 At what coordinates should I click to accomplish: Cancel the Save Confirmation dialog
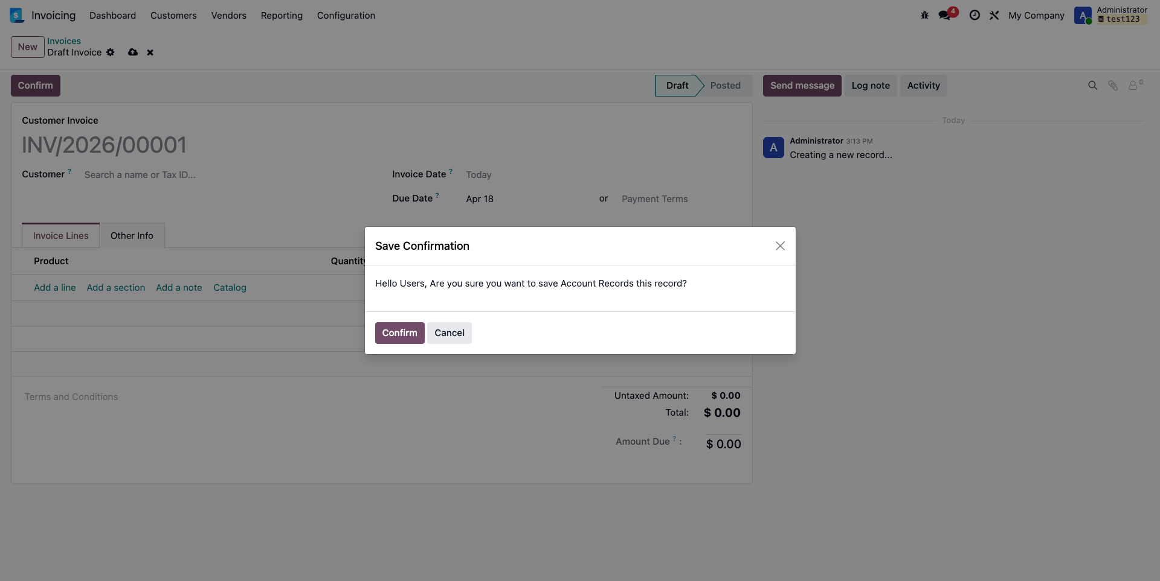(449, 333)
